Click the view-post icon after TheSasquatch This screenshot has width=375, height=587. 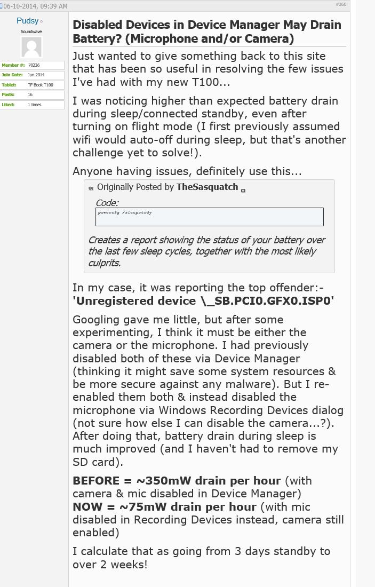pos(243,191)
